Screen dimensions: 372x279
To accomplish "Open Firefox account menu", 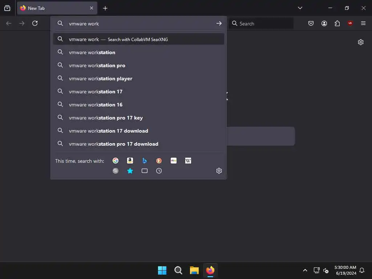I will click(324, 23).
